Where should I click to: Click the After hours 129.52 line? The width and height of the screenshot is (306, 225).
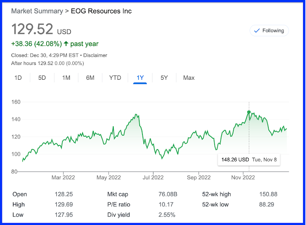click(47, 64)
